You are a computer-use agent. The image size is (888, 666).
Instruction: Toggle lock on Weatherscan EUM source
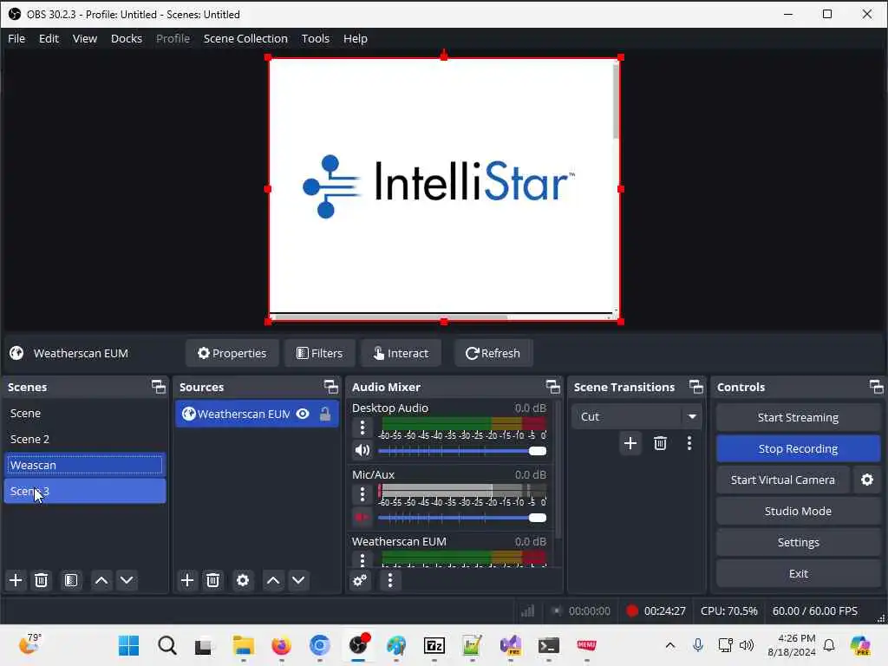[x=325, y=414]
